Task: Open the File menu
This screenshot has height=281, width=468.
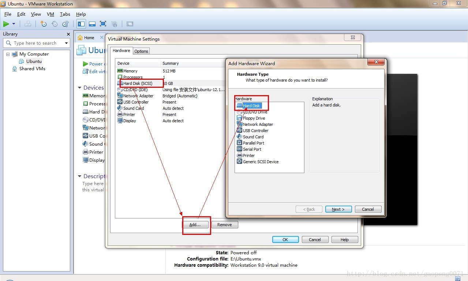Action: [8, 14]
